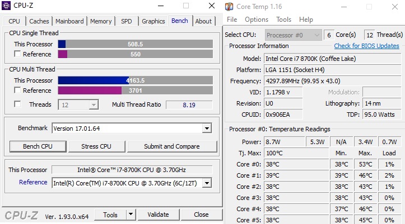Click the single thread reference 550 bar
Image resolution: width=405 pixels, height=224 pixels.
pos(136,54)
